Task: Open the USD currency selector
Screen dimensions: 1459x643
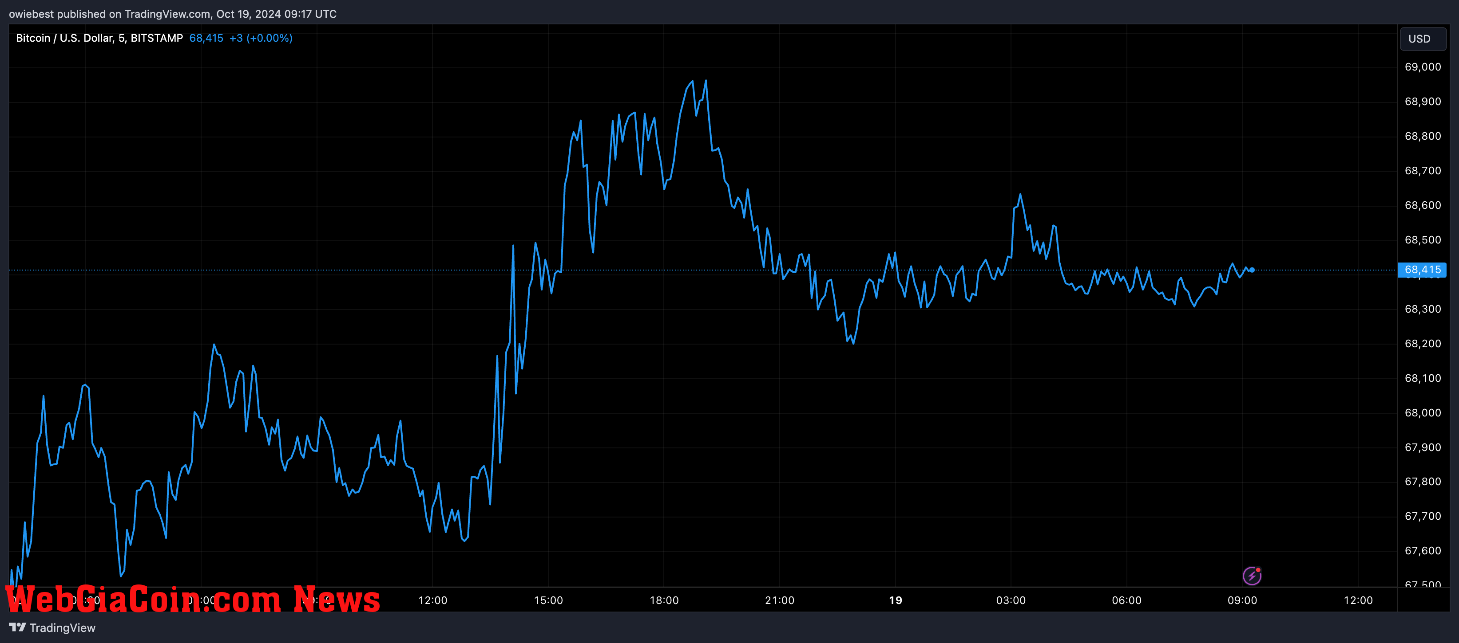Action: (1423, 39)
